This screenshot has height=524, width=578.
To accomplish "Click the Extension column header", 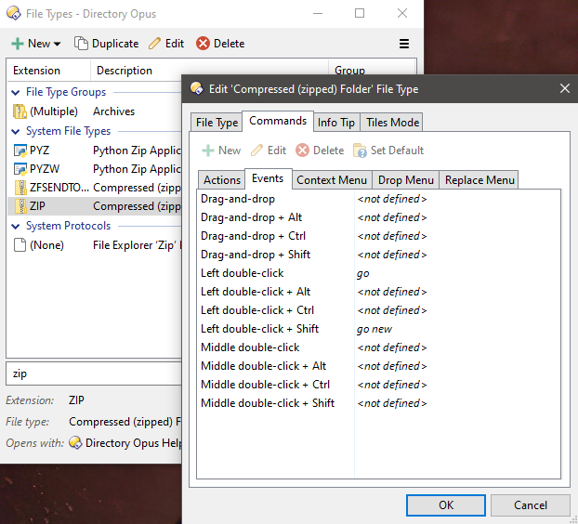I will click(x=48, y=71).
